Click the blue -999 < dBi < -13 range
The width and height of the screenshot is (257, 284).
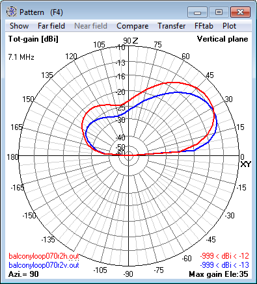(224, 265)
